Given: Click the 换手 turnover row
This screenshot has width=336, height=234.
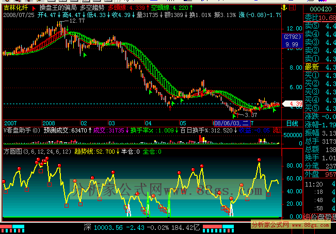Looking at the screenshot, I should [320, 158].
